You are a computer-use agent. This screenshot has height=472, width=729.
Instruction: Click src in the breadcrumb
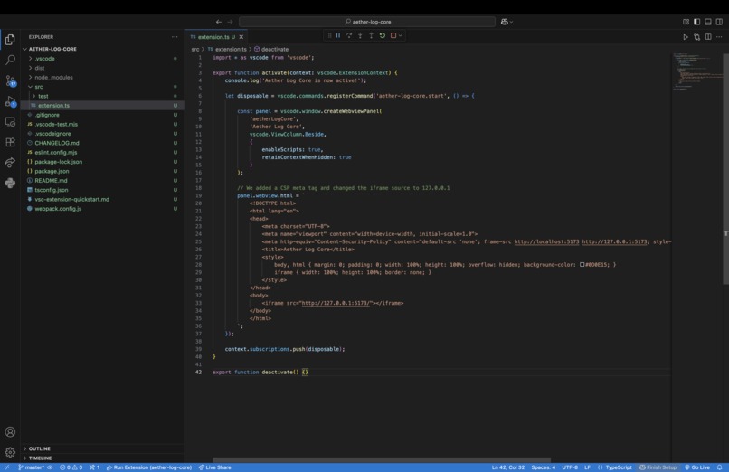point(195,49)
